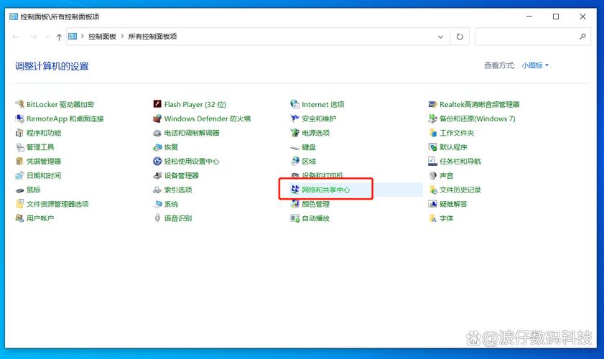604x359 pixels.
Task: Open the 工作文件夹 link
Action: click(x=457, y=133)
